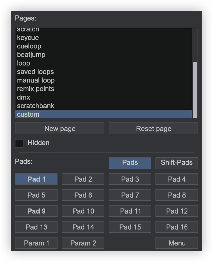
Task: Open the Param 2 setting
Action: [83, 243]
